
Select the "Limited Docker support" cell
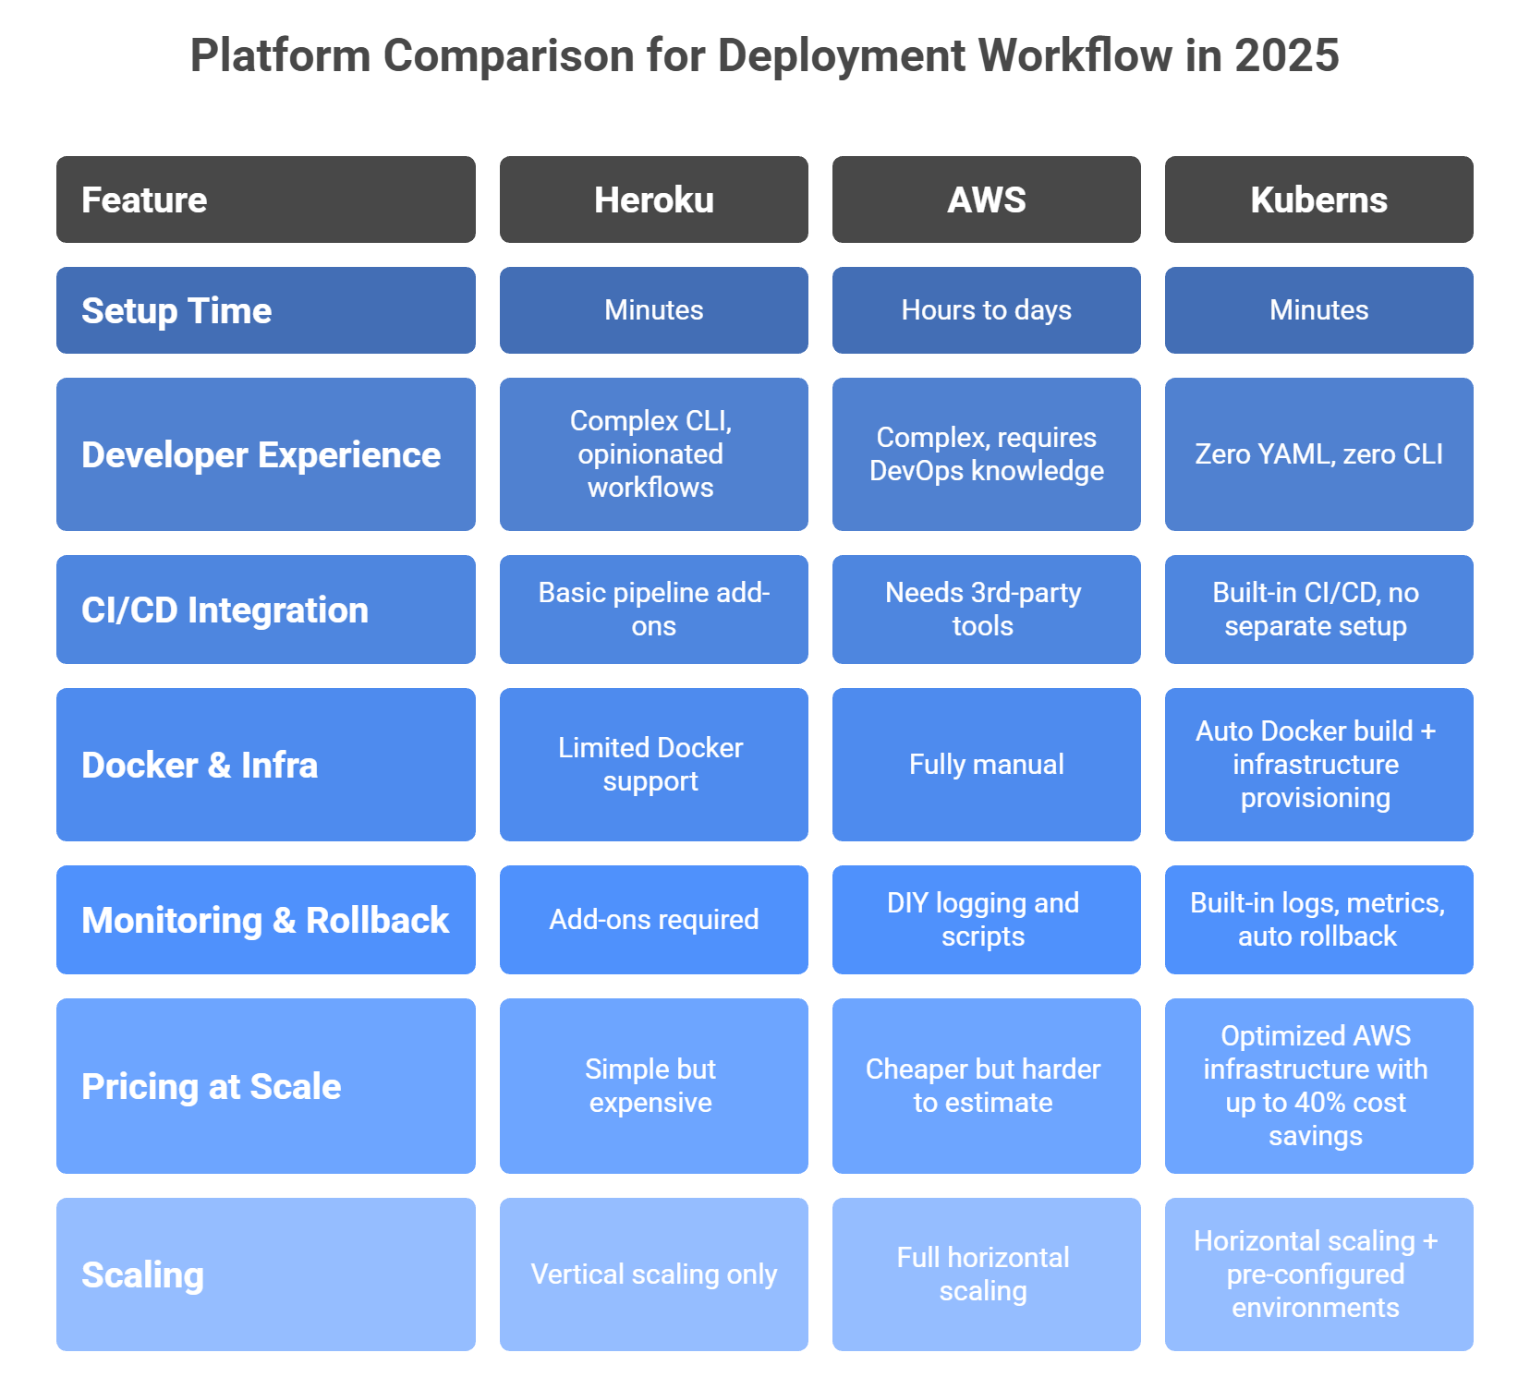tap(654, 765)
